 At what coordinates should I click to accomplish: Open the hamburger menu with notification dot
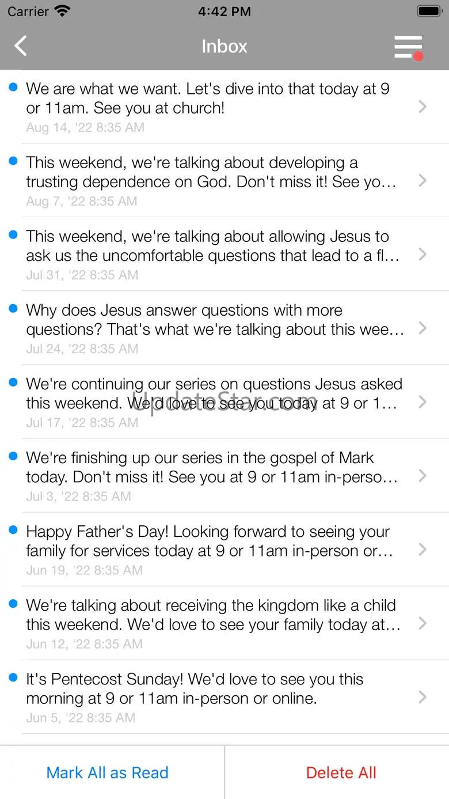point(409,47)
